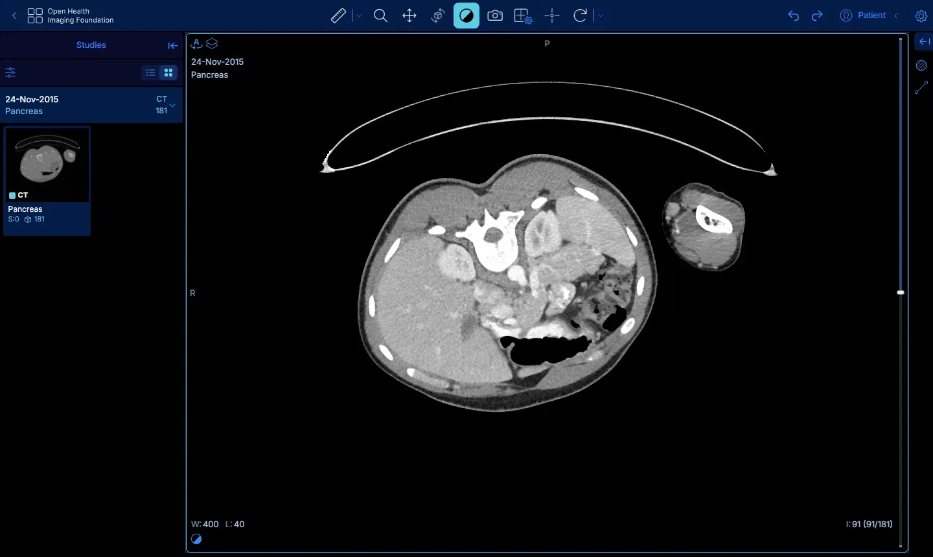933x557 pixels.
Task: Open the measurements panel icon
Action: (921, 88)
